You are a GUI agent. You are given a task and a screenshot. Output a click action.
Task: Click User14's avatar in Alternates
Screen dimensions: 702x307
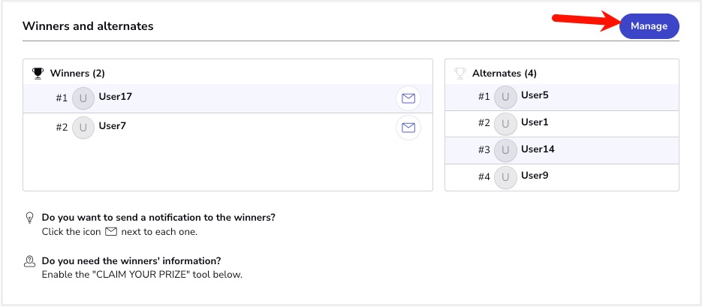pos(505,150)
